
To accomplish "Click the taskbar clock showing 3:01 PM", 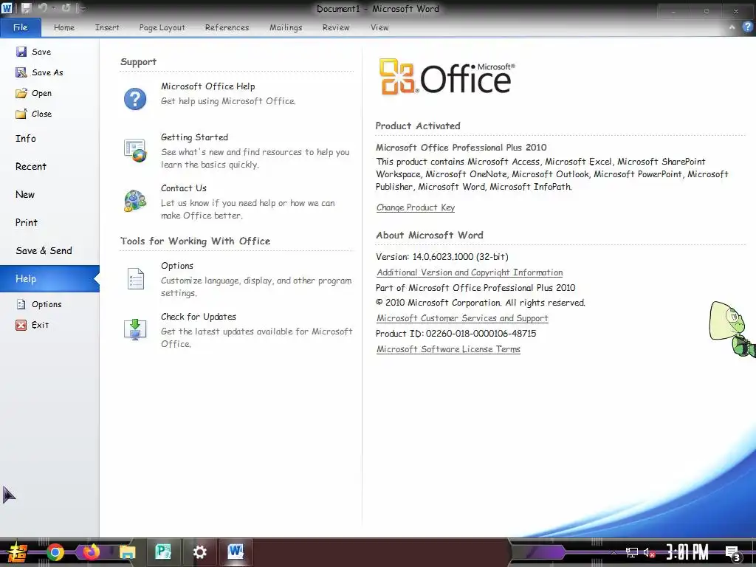I will (687, 552).
